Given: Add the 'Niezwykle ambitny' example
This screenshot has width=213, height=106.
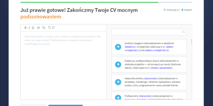Looking at the screenshot, I should coord(118,82).
